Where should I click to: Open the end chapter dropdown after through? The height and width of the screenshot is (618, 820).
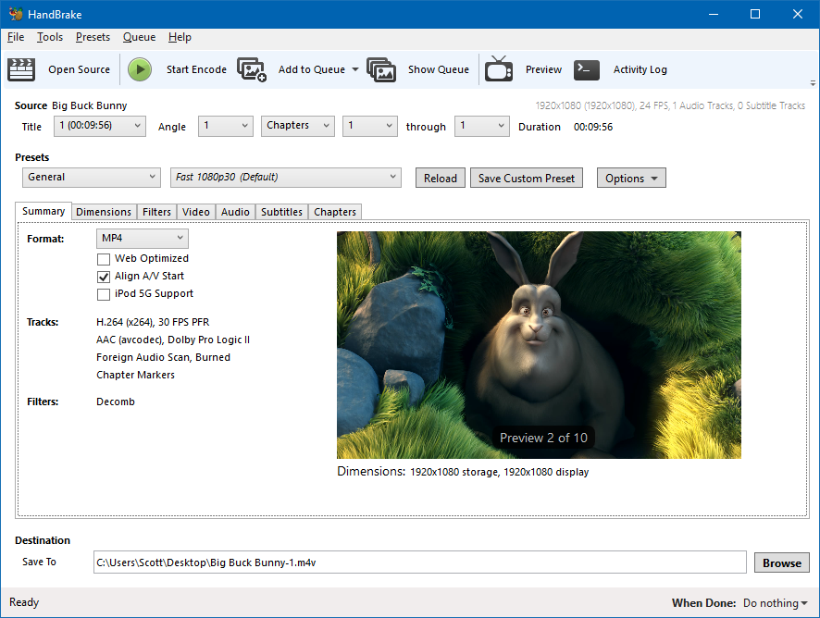click(481, 126)
